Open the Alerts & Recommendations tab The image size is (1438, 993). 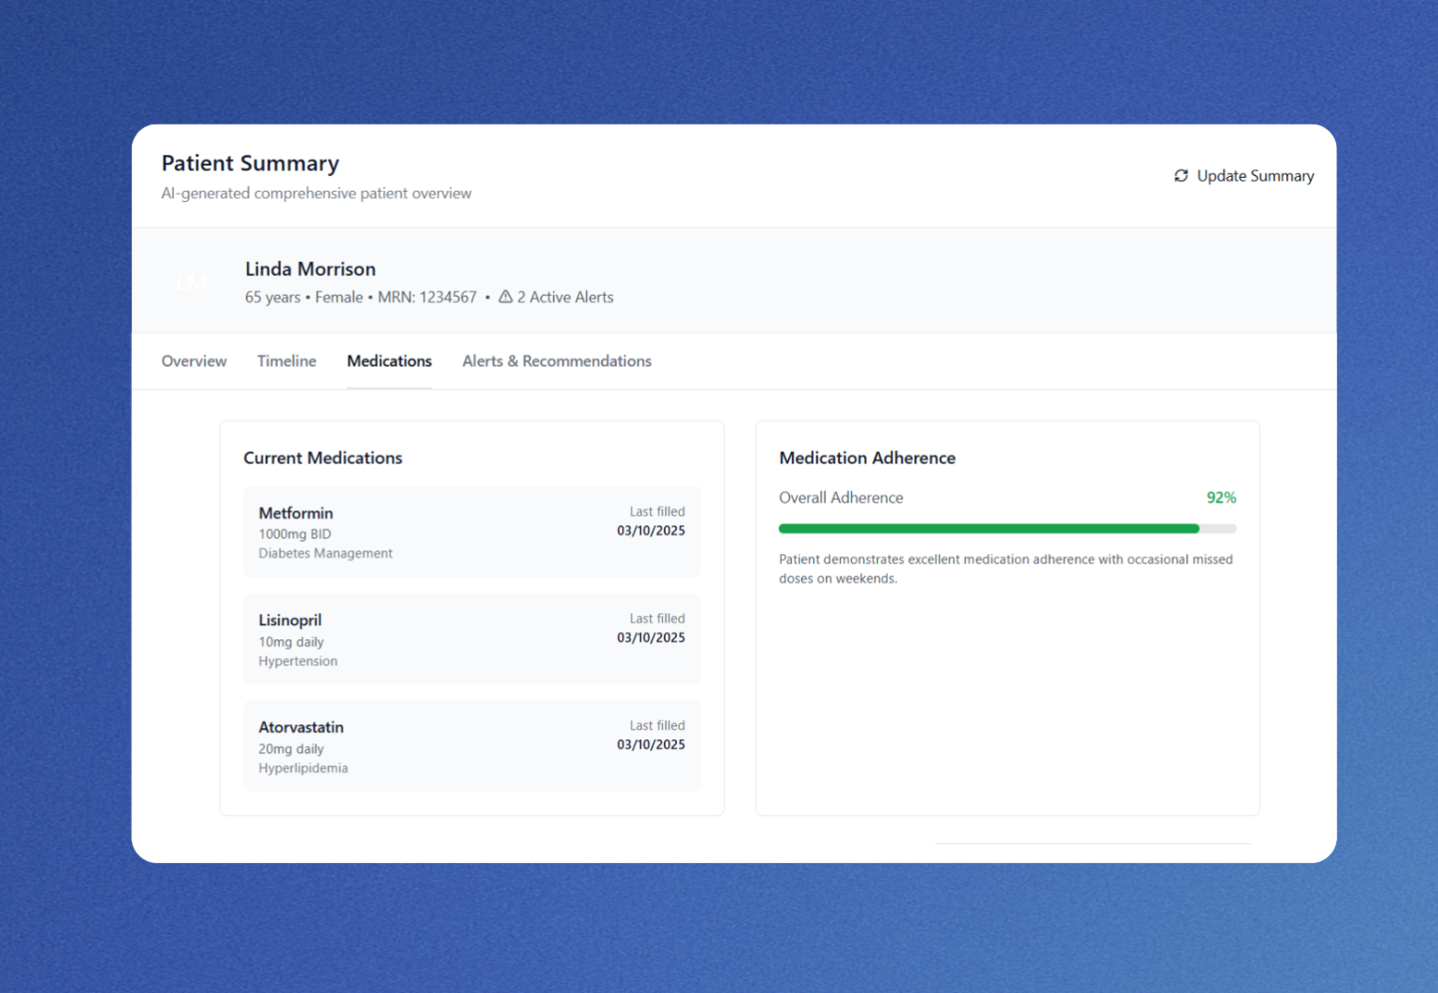point(556,361)
